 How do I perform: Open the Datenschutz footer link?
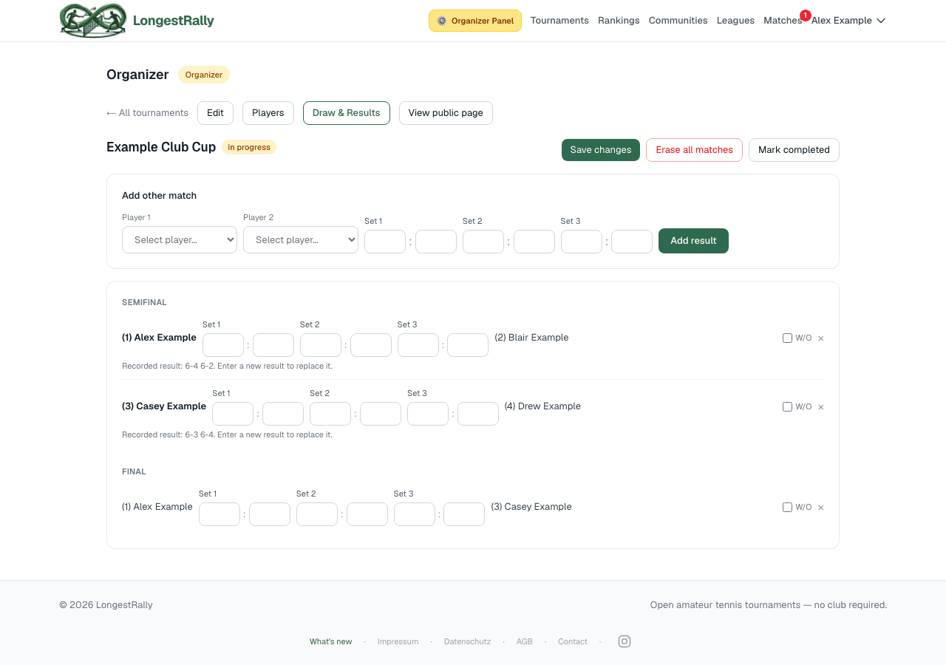467,641
